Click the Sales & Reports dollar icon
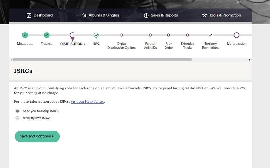The image size is (270, 168). point(146,15)
